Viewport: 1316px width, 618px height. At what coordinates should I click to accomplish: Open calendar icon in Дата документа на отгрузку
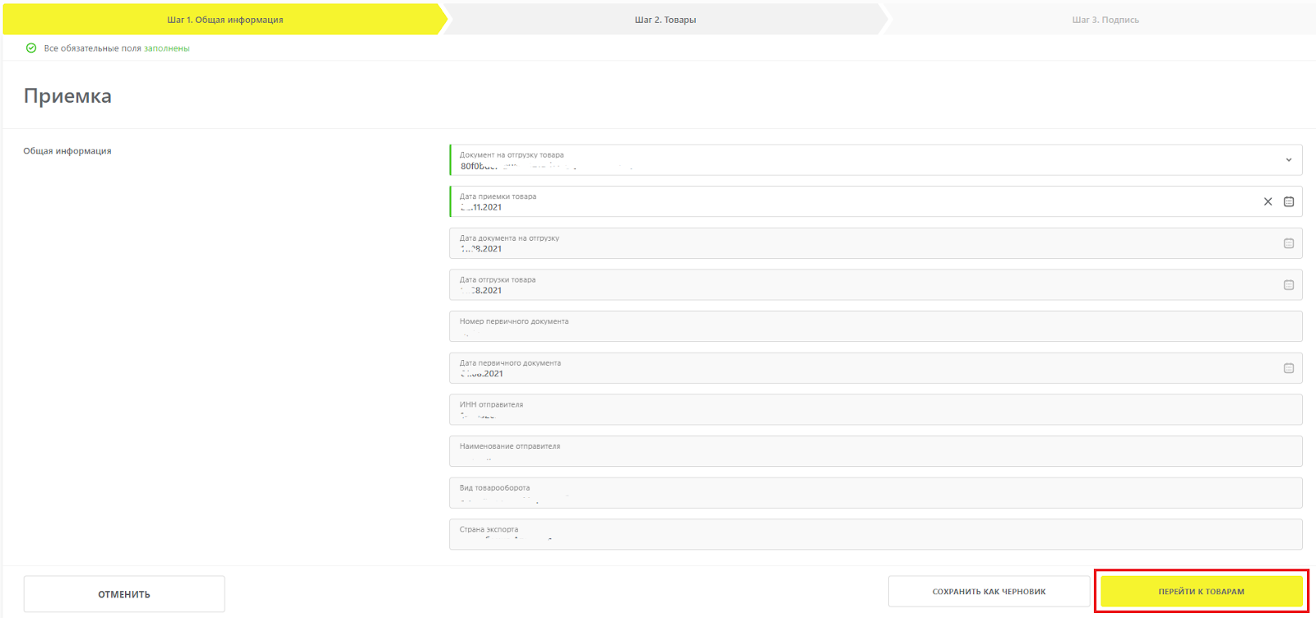pos(1289,243)
